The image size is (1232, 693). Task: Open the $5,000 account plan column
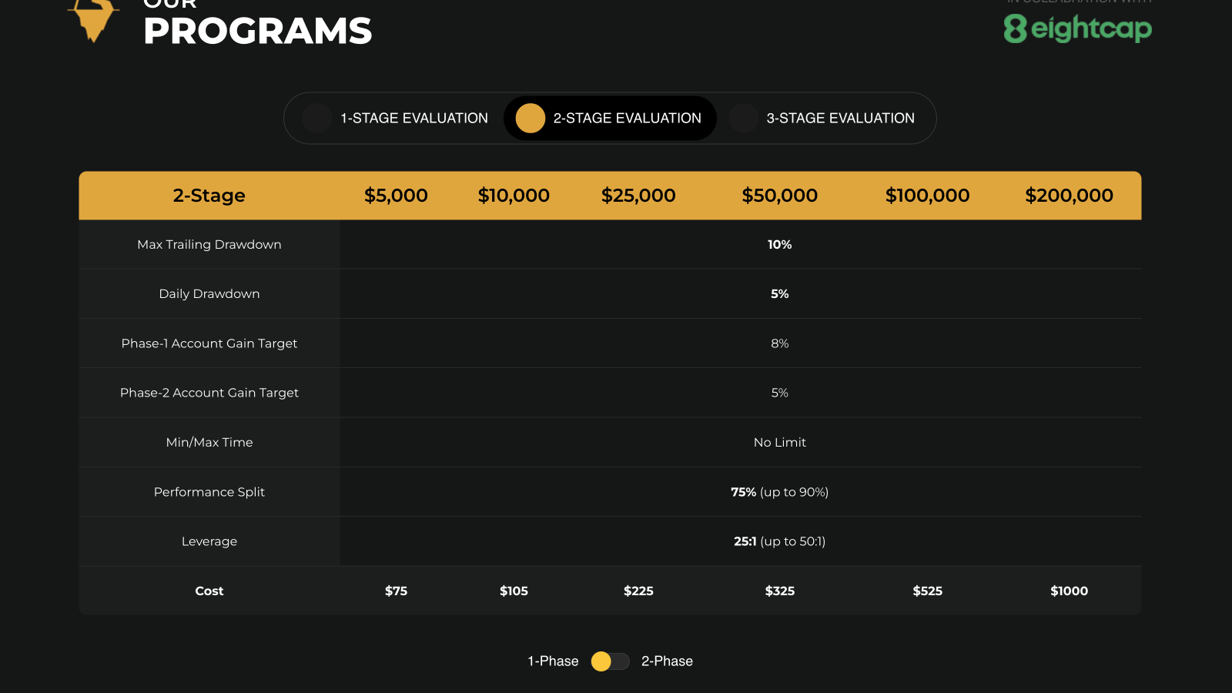pos(396,195)
